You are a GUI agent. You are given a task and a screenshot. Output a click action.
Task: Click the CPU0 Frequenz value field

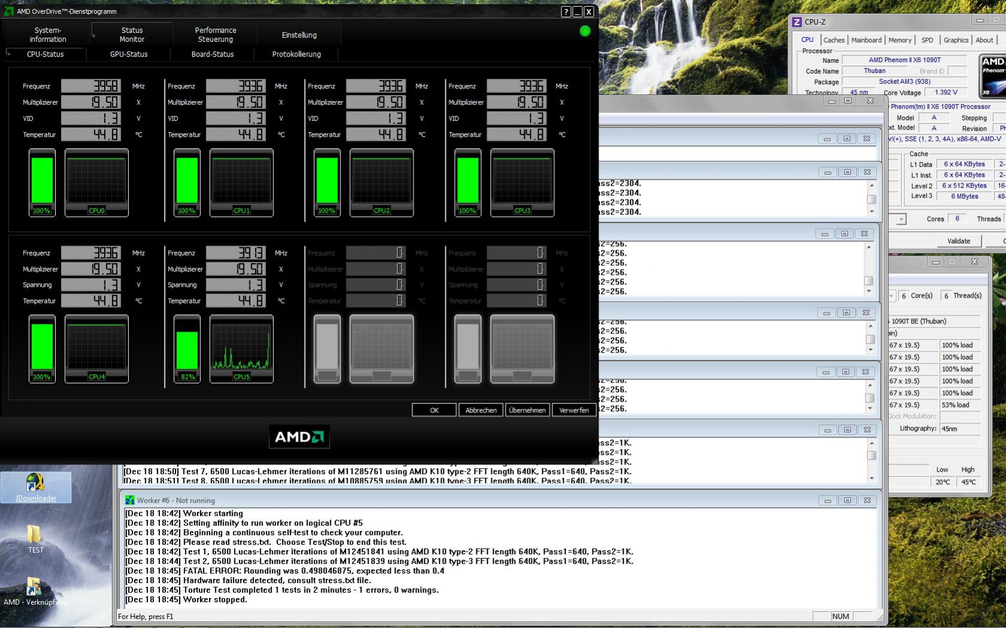point(91,86)
